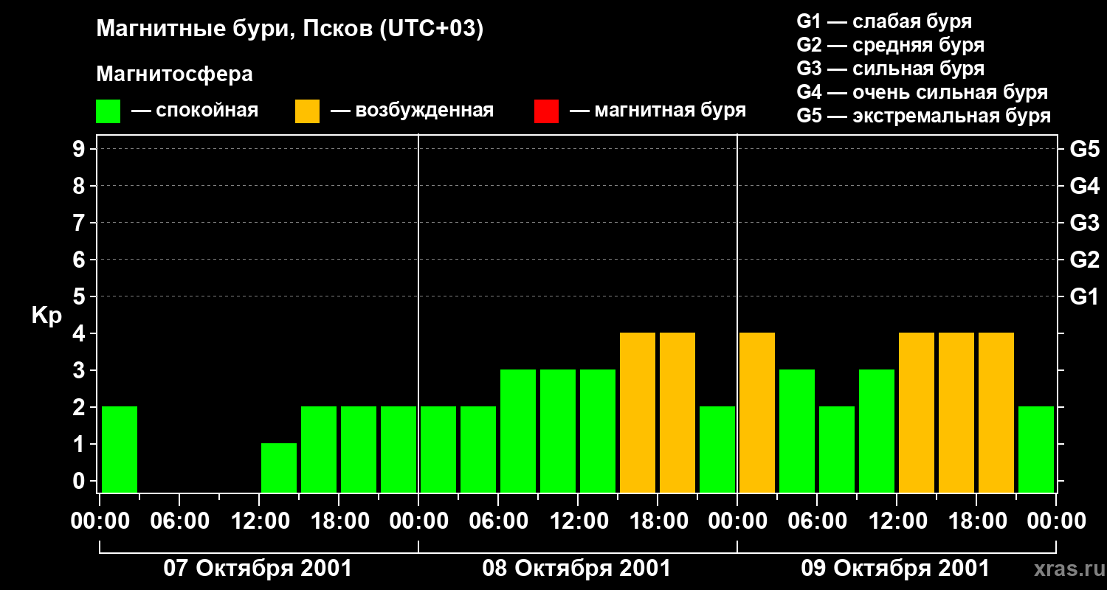Click the 21:00–00:00 green bar of 09 Октября
The width and height of the screenshot is (1107, 590).
[x=1036, y=449]
